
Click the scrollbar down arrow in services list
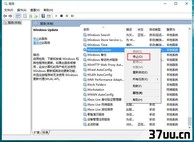tap(189, 127)
